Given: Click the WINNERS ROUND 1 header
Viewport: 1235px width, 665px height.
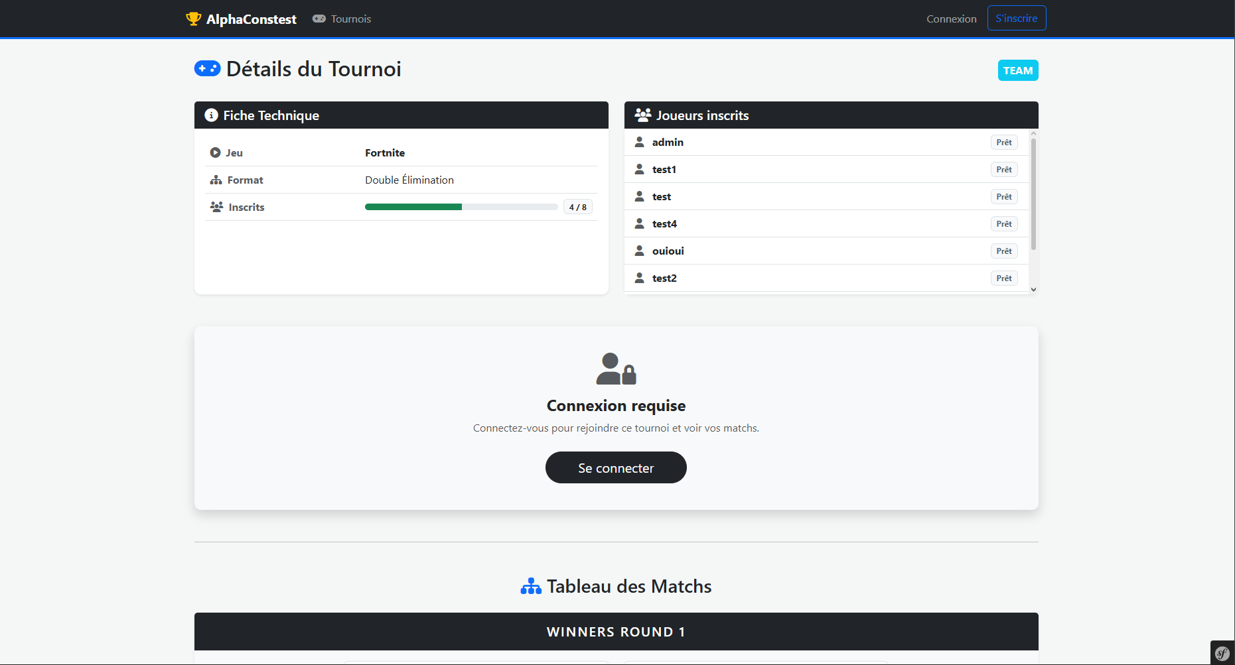Looking at the screenshot, I should tap(616, 632).
